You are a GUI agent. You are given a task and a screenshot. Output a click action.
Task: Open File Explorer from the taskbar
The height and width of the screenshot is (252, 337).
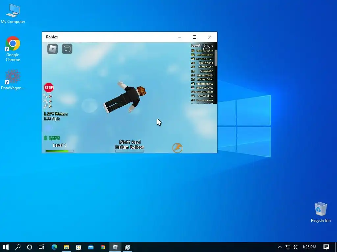pyautogui.click(x=66, y=247)
